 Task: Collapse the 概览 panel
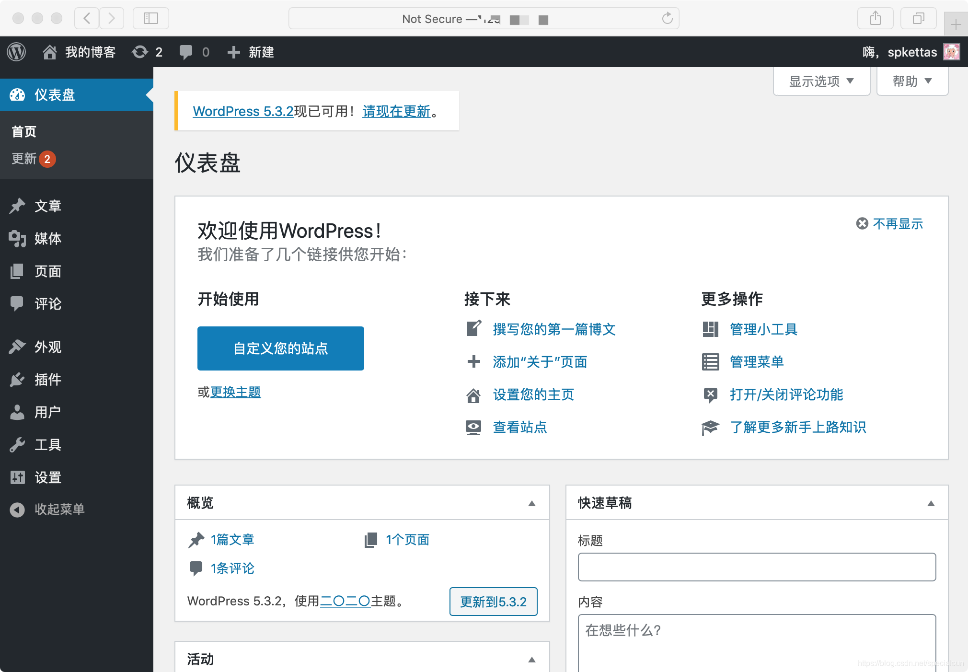532,503
